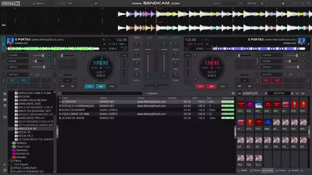Screen dimensions: 312x175
Task: Expand the Cloud Lists tree node
Action: (x=12, y=146)
